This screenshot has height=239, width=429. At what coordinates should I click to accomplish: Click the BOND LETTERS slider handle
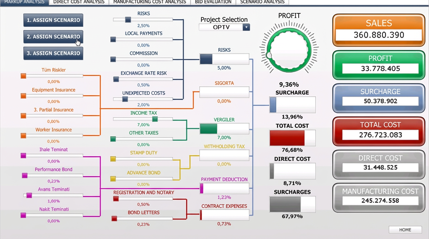coord(114,218)
